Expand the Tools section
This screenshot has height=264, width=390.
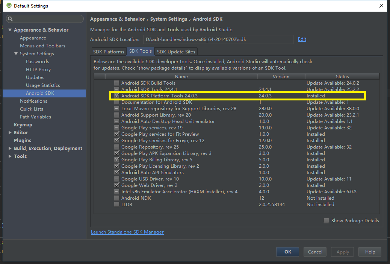click(10, 156)
